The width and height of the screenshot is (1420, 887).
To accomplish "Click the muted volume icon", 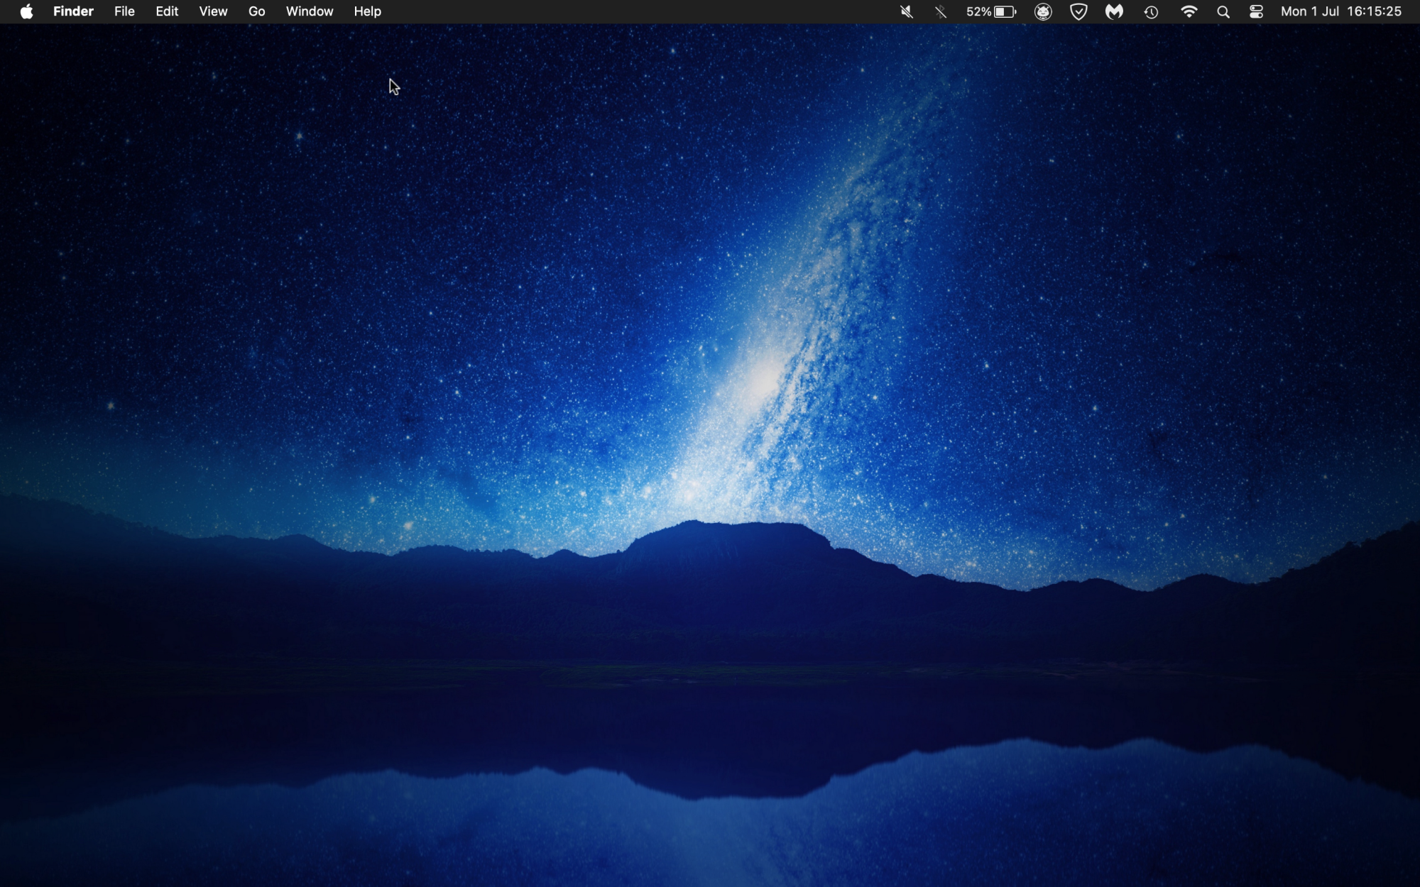I will (906, 11).
